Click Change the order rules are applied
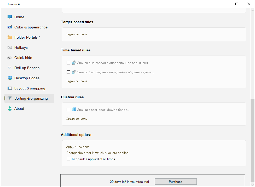This screenshot has height=187, width=255. point(97,153)
